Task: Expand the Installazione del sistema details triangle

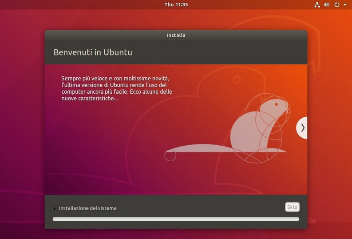Action: pyautogui.click(x=55, y=208)
